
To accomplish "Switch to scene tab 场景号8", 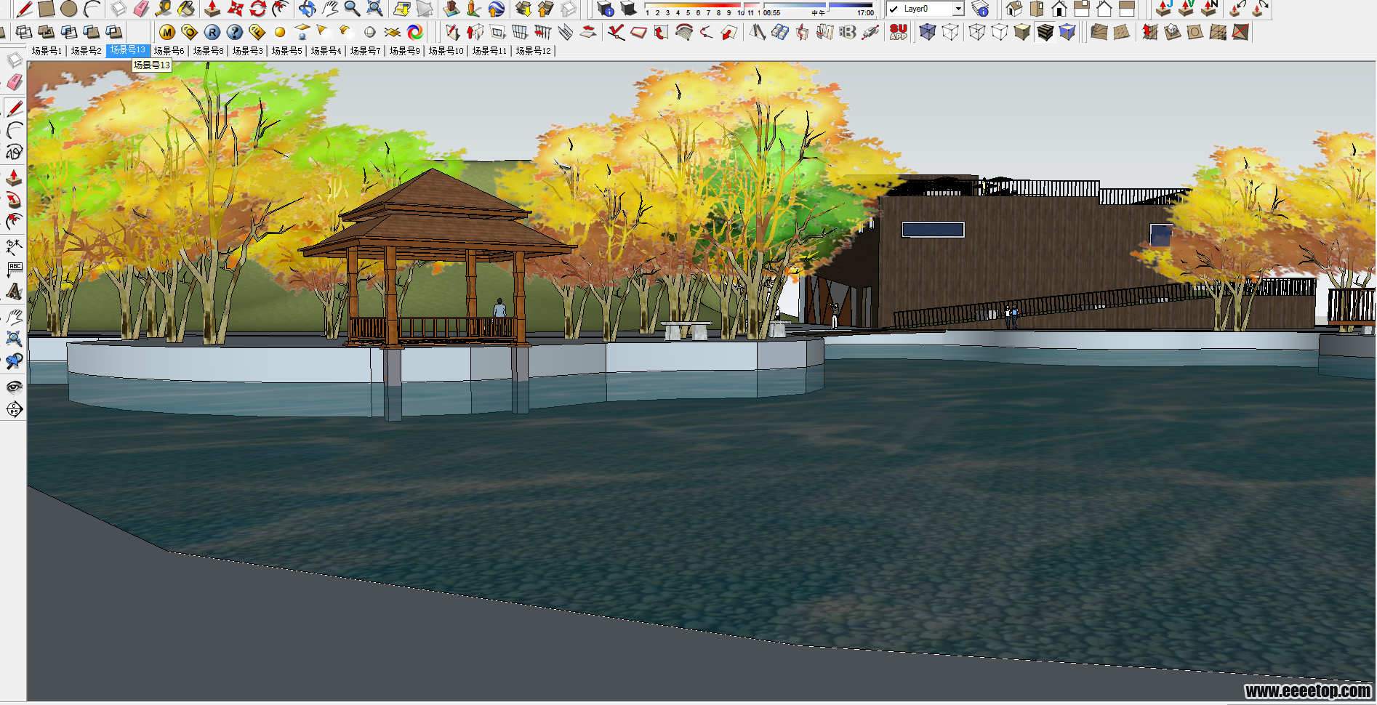I will pyautogui.click(x=208, y=51).
